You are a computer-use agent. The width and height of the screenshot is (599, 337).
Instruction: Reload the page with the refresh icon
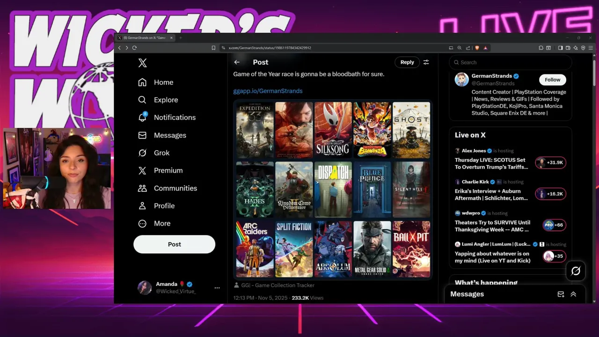[x=134, y=48]
